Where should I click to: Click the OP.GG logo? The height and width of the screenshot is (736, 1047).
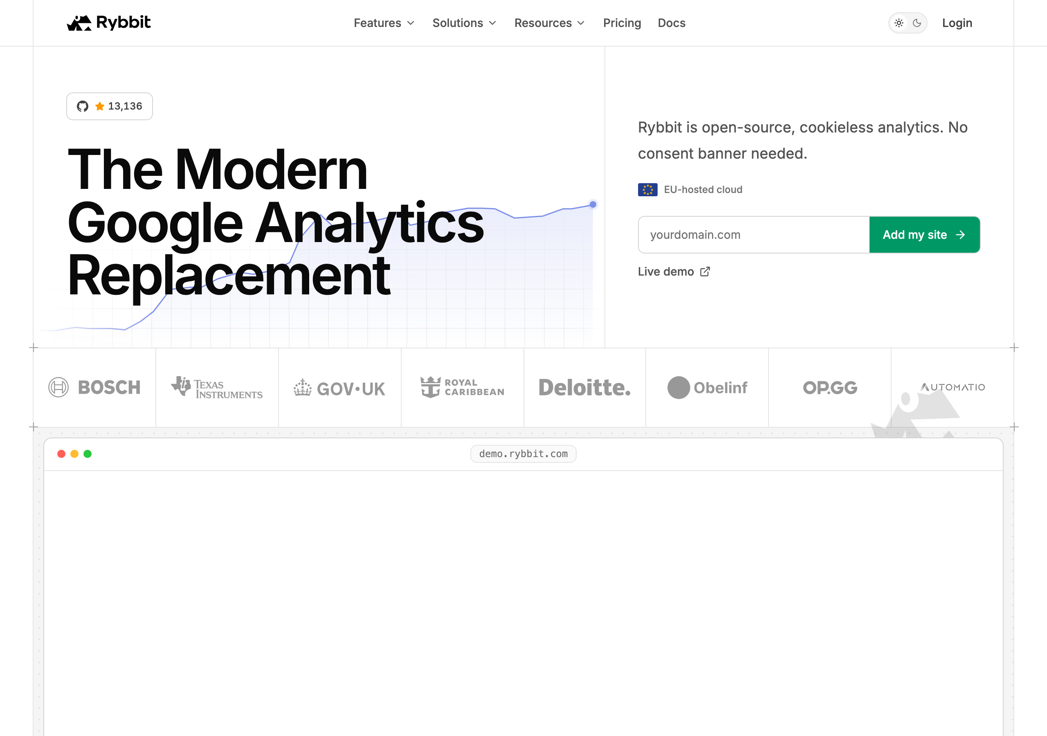[x=830, y=388]
